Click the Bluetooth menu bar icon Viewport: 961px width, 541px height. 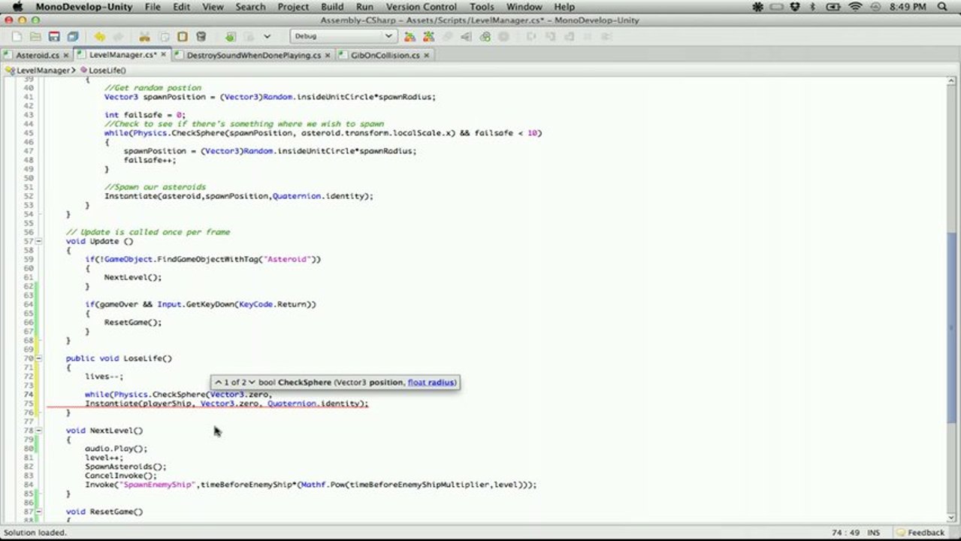click(813, 7)
